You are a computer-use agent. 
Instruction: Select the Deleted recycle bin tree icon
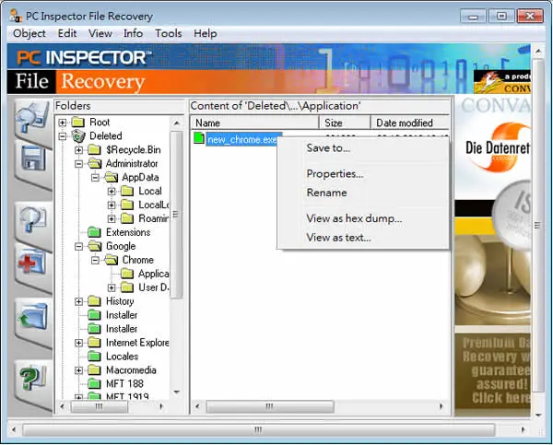[x=78, y=135]
